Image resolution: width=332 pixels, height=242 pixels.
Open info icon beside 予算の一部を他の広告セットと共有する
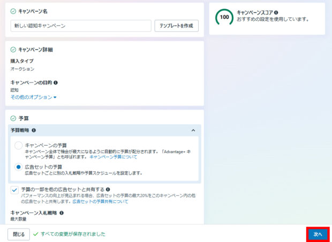pyautogui.click(x=108, y=190)
